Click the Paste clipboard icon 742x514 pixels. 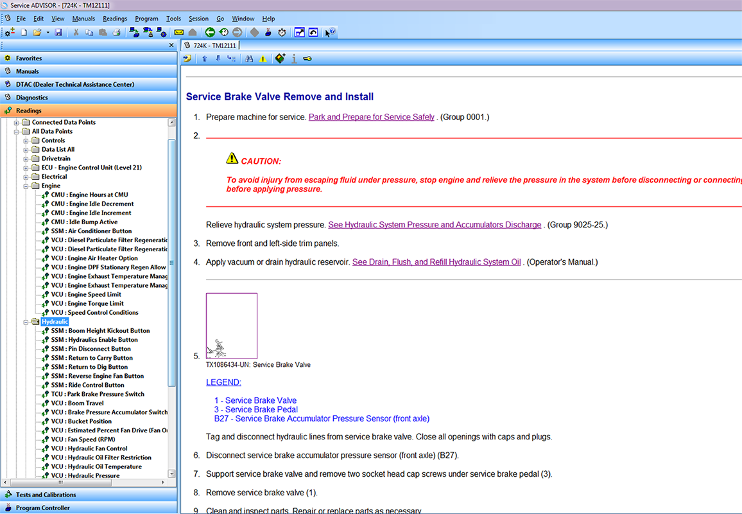(103, 32)
